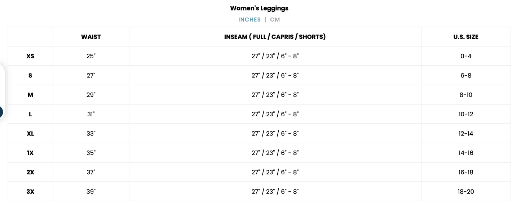Click the INSEAM column header
Viewport: 521px width, 206px height.
click(x=275, y=37)
